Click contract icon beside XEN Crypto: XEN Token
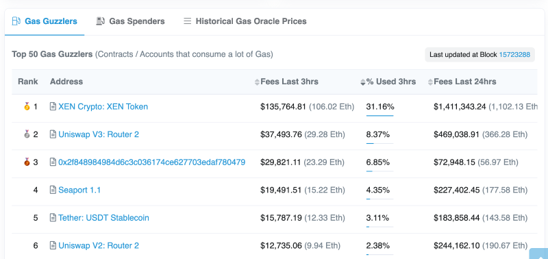Image resolution: width=548 pixels, height=259 pixels. (53, 106)
